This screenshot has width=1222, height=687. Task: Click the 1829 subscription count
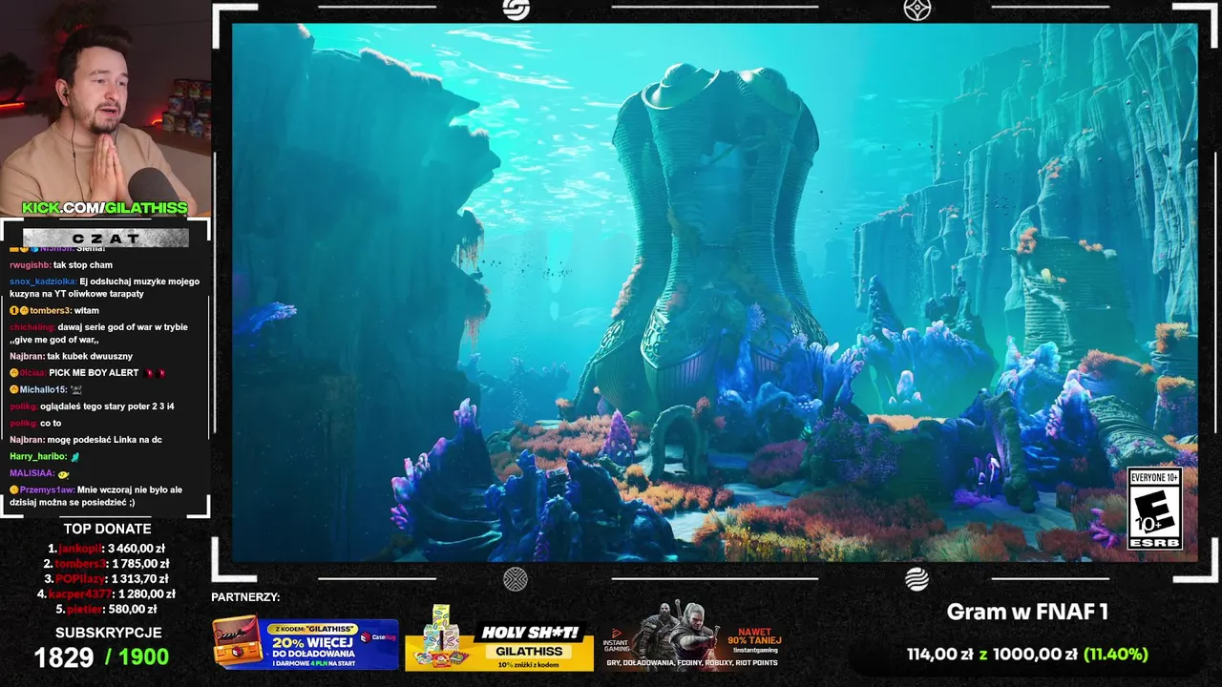[x=64, y=657]
